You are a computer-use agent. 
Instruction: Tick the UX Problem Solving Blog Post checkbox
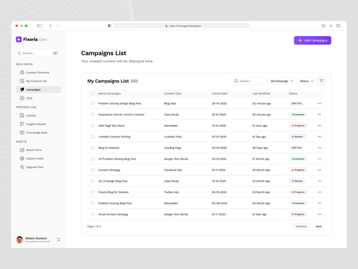point(93,159)
